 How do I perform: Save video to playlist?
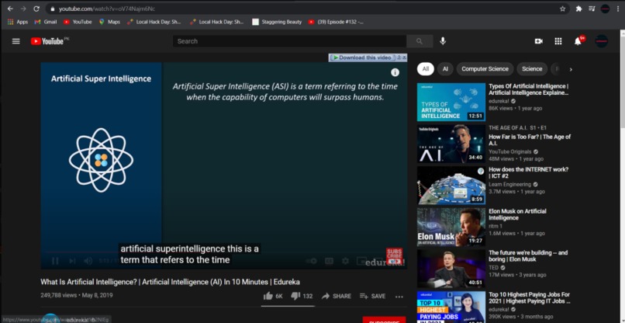[x=372, y=296]
